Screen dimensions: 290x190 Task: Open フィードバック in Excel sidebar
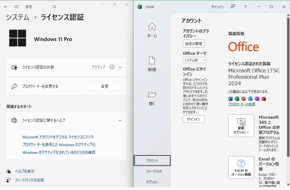(154, 171)
